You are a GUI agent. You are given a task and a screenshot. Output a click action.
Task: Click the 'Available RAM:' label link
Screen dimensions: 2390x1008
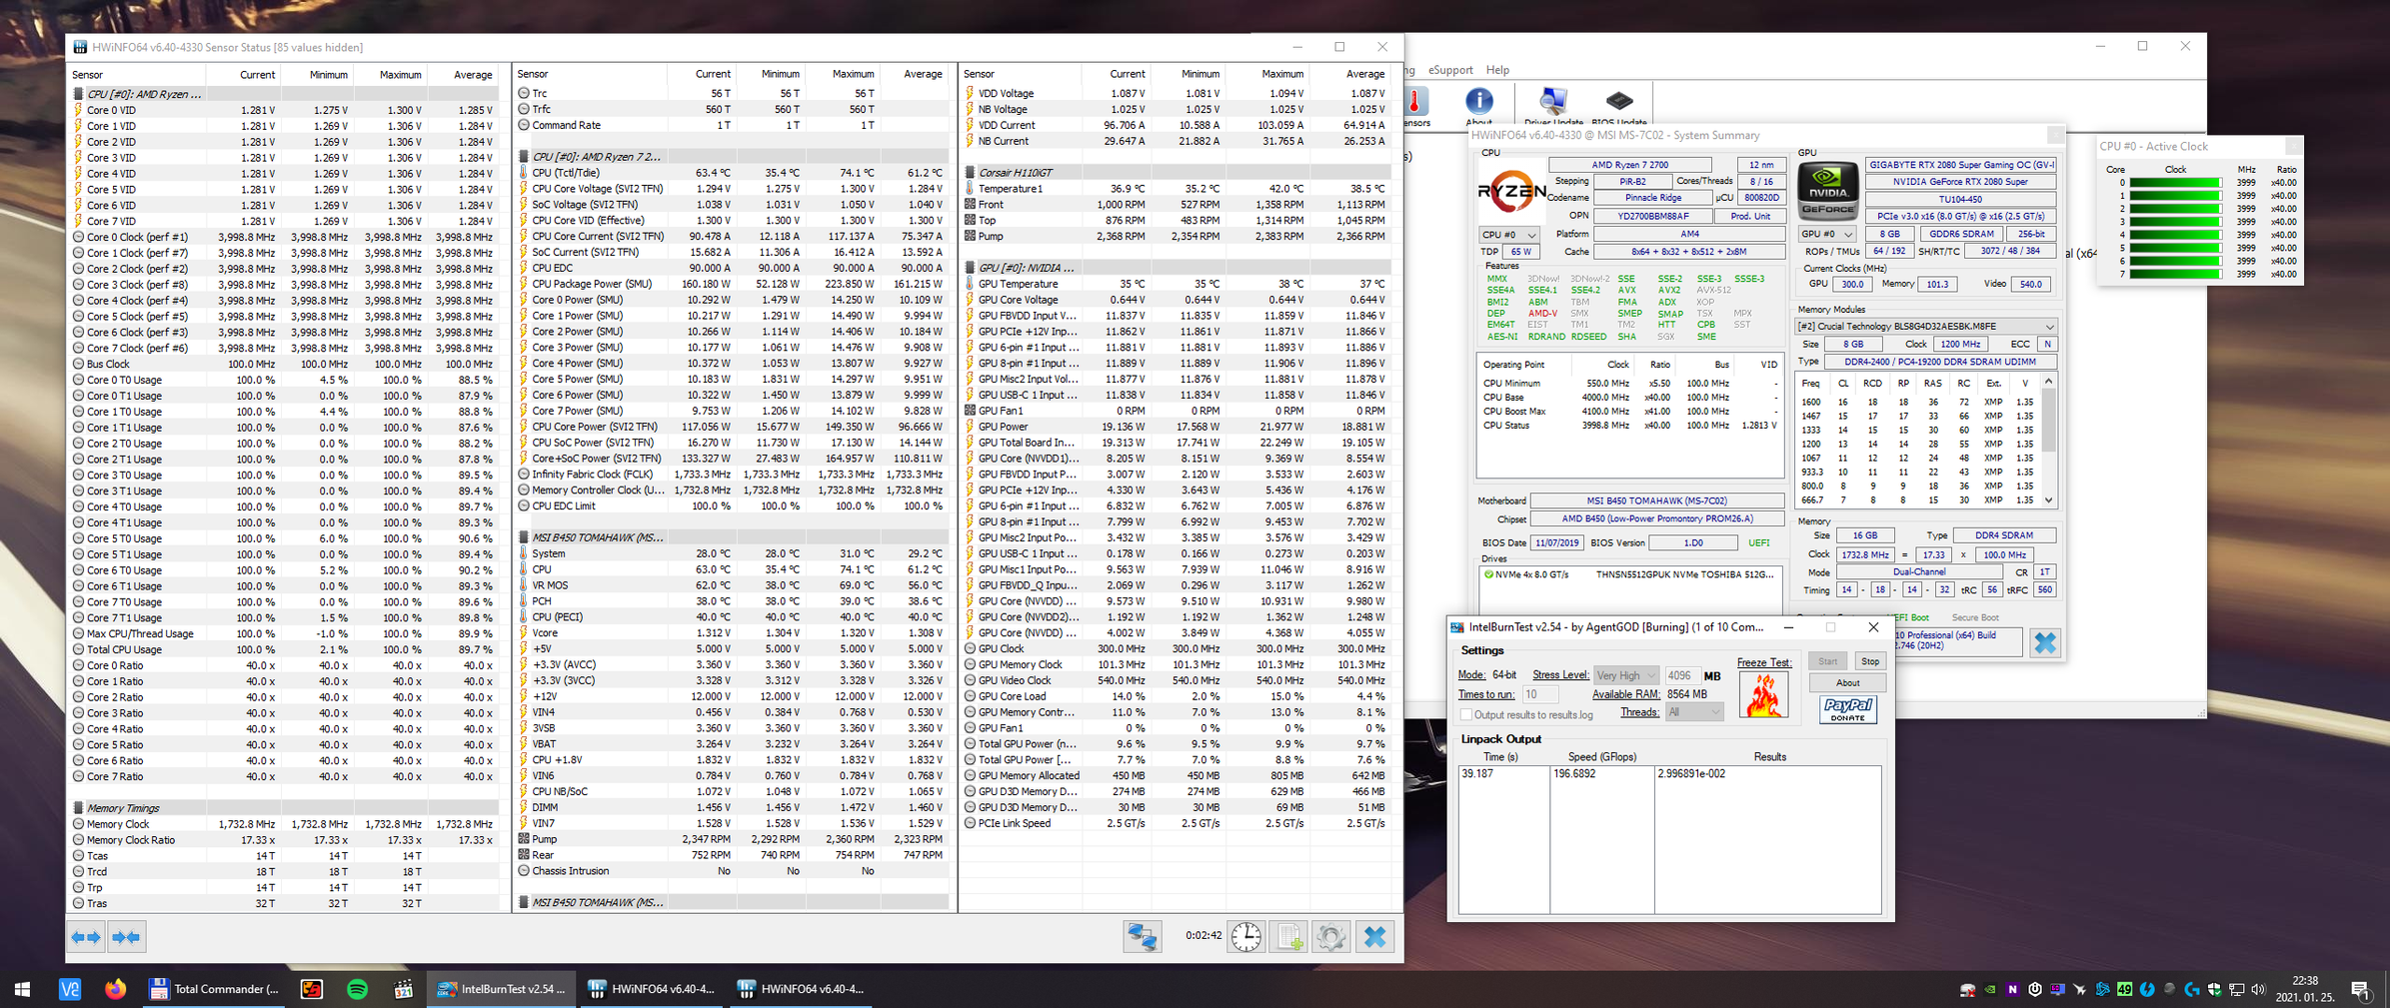(x=1626, y=694)
